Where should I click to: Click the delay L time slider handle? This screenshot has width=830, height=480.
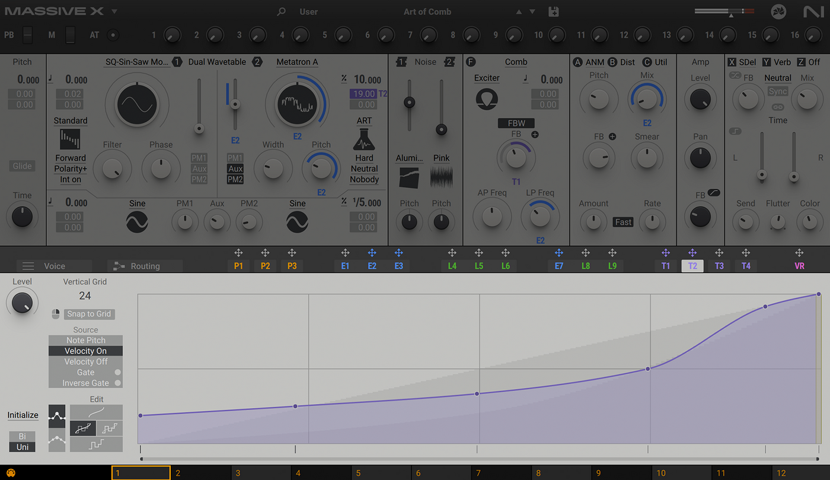762,175
